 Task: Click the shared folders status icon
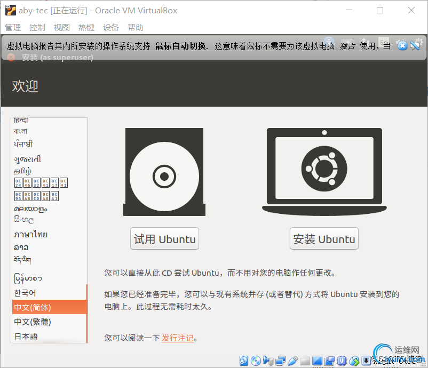[305, 361]
